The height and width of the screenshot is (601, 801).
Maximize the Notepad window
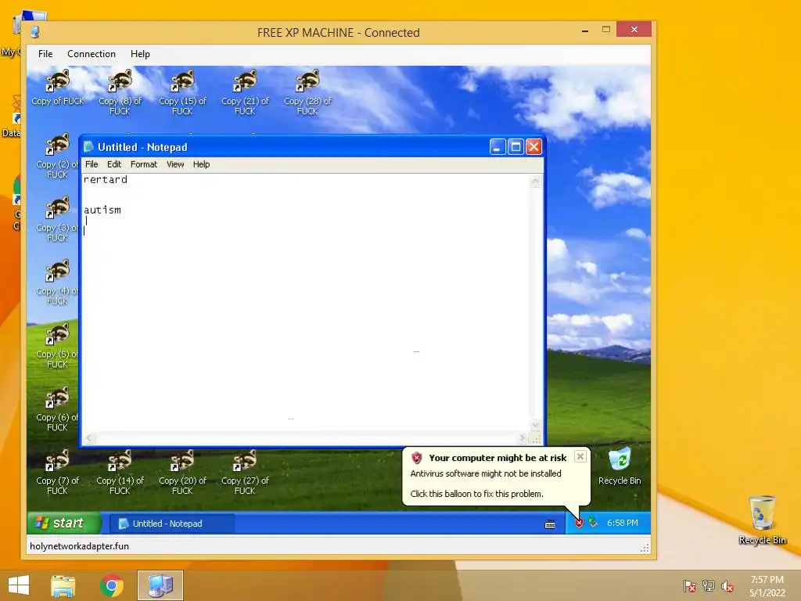coord(515,147)
